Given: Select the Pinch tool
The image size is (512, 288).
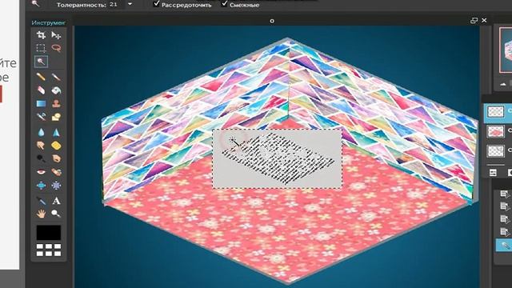Looking at the screenshot, I should [56, 185].
